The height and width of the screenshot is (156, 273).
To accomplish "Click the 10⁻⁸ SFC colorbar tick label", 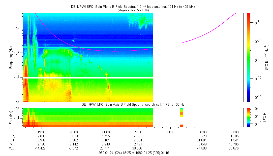I will tap(256, 41).
